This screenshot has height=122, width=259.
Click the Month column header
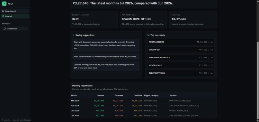tap(74, 95)
